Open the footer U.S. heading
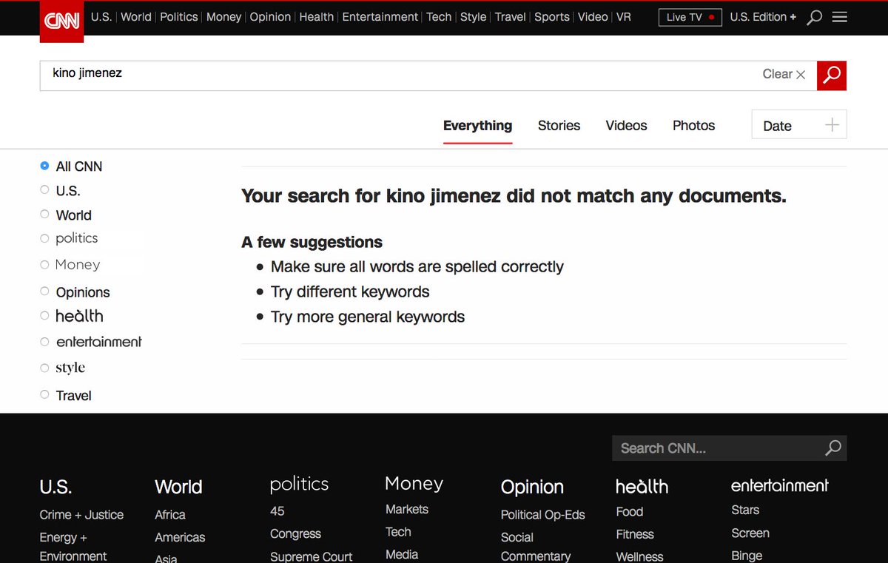Image resolution: width=888 pixels, height=563 pixels. [55, 487]
